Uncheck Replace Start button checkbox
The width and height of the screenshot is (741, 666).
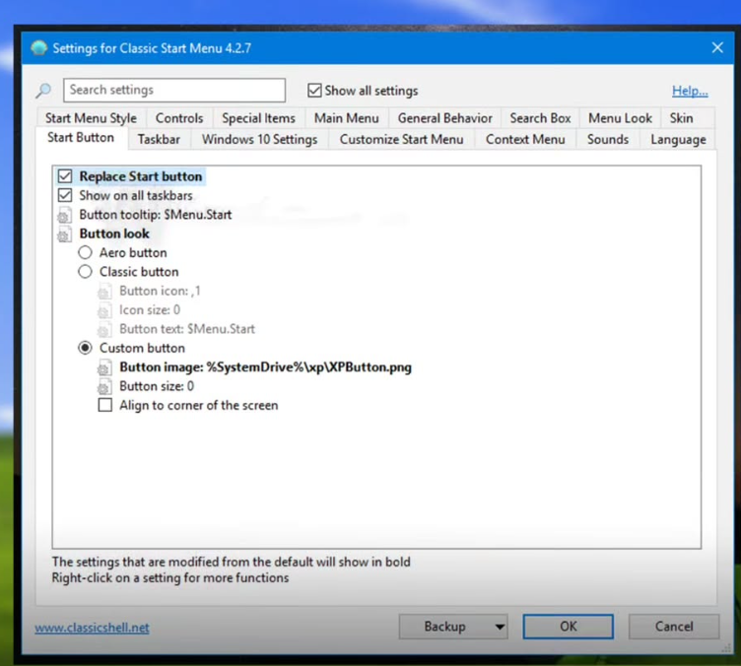coord(65,176)
